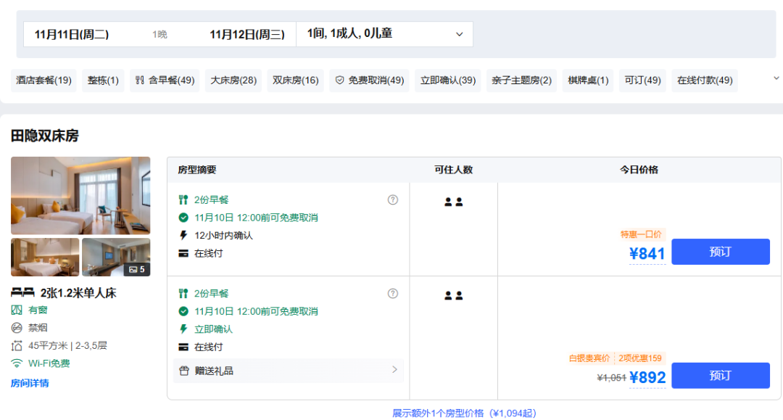Select the 酒店套餐(19) filter tag
This screenshot has width=783, height=420.
pos(44,81)
